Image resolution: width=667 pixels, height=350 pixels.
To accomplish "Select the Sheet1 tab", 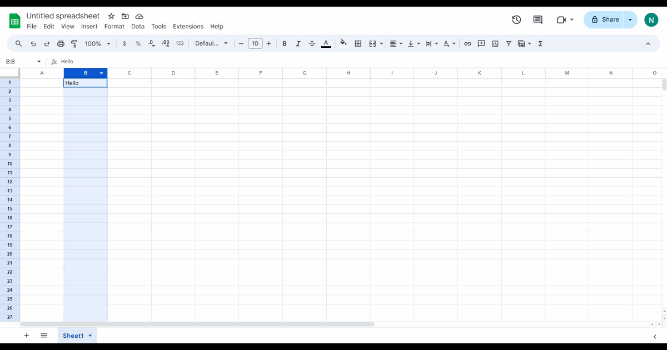I will point(77,336).
